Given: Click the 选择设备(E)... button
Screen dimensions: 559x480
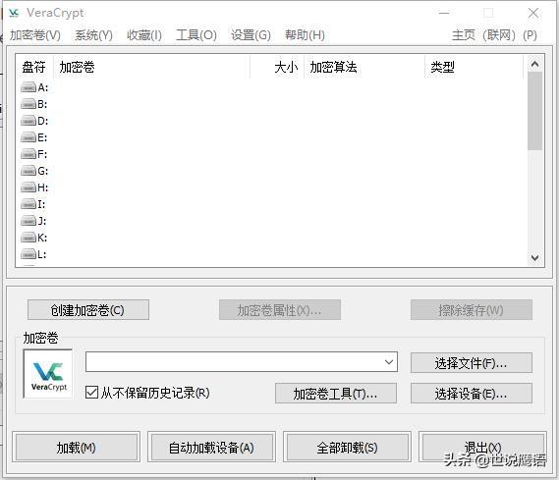Looking at the screenshot, I should 472,393.
